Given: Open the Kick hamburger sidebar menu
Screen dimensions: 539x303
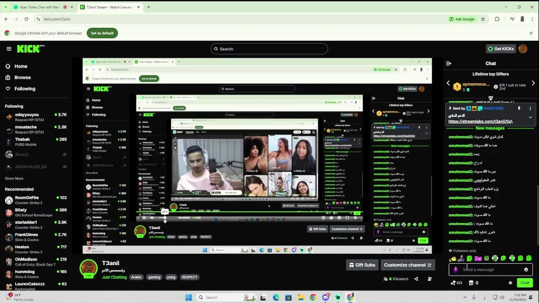Looking at the screenshot, I should [x=9, y=49].
